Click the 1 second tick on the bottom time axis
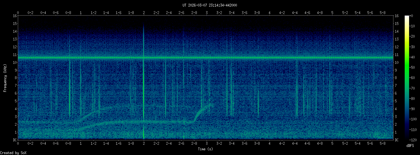This screenshot has width=420, height=155. point(81,143)
